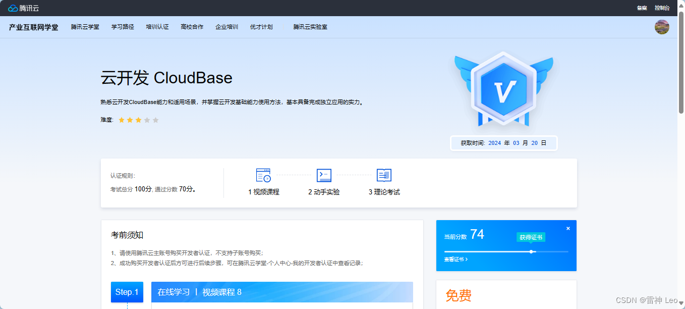Viewport: 685px width, 309px height.
Task: Switch to the 培训认证 menu item
Action: click(x=157, y=27)
